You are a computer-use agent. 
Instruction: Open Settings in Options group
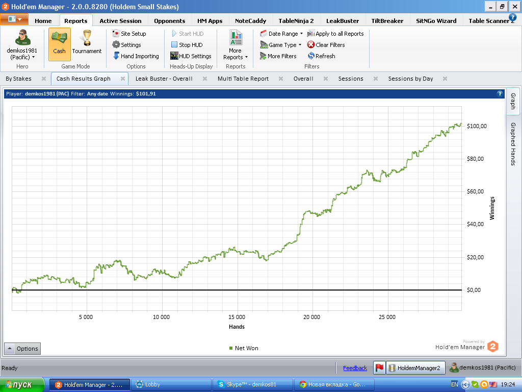tap(126, 45)
